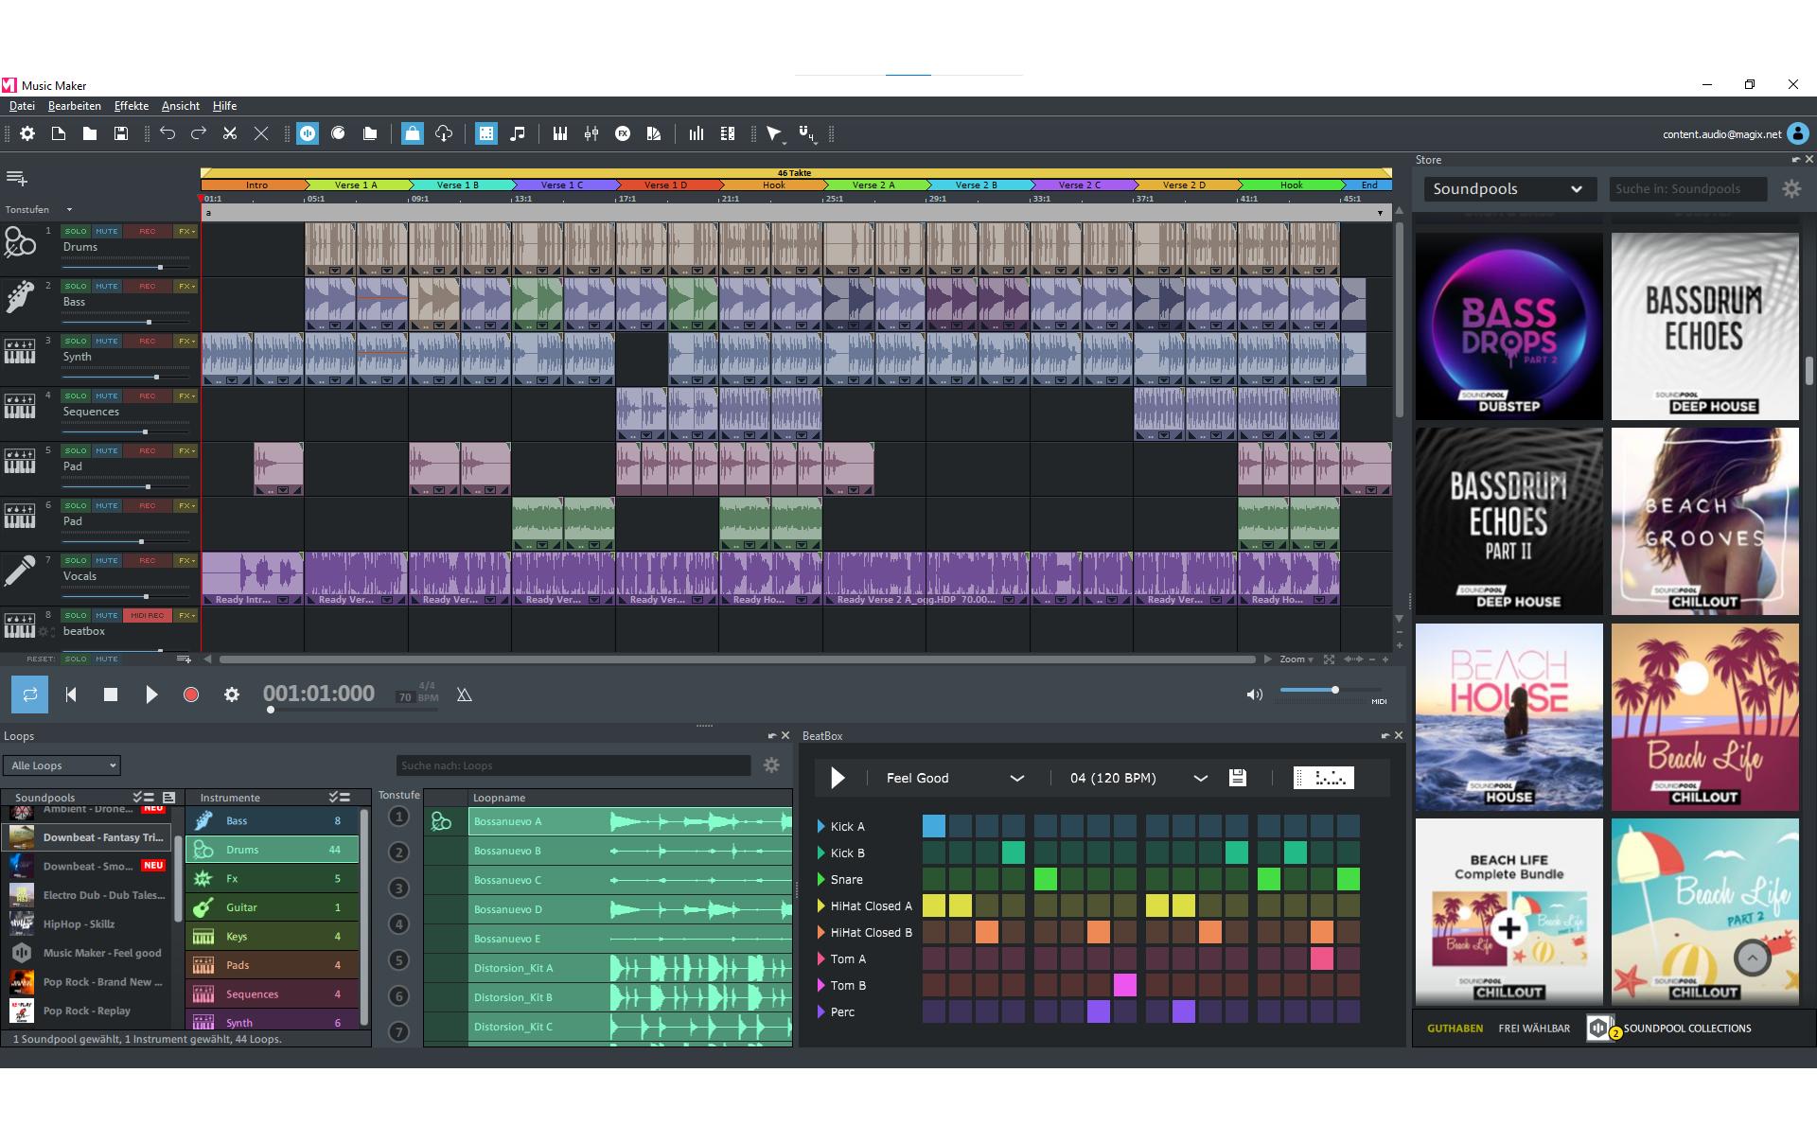Start playback with the transport play button
Screen dimensions: 1817x1143
click(151, 695)
